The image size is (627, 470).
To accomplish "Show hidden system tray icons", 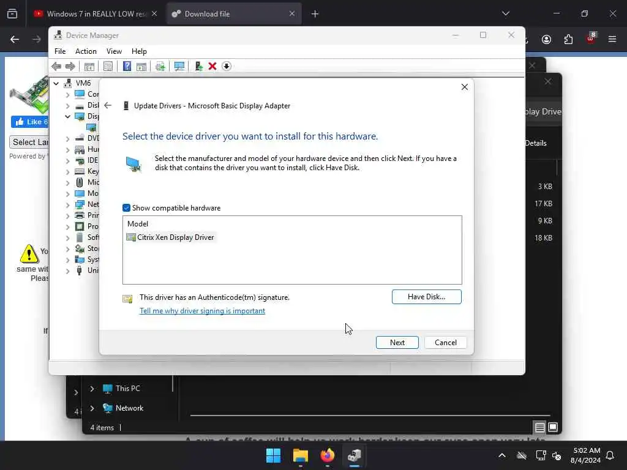I will click(x=502, y=455).
